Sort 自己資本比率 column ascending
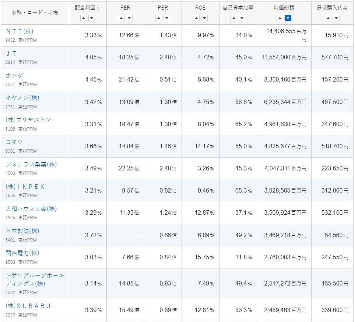 tap(234, 18)
